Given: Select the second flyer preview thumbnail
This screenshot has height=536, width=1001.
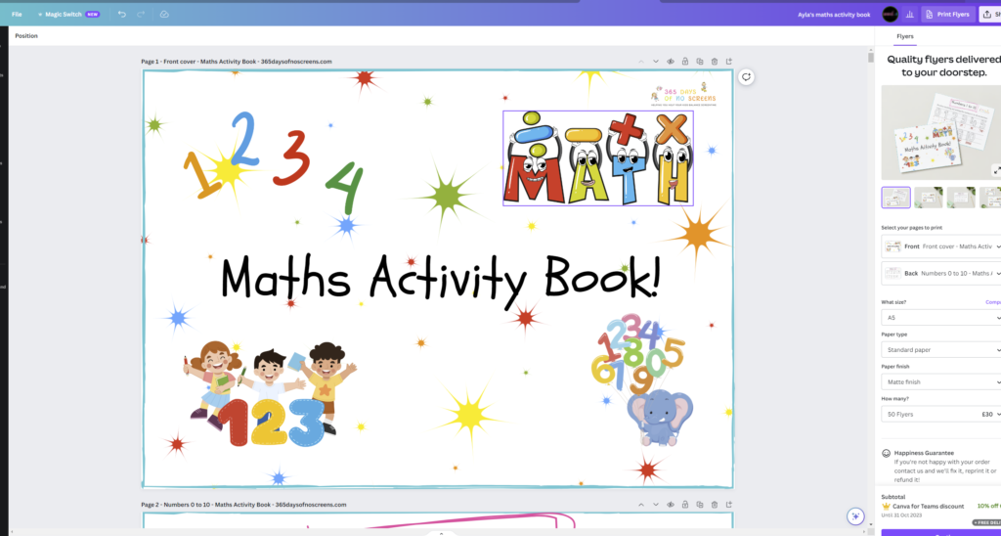Looking at the screenshot, I should [929, 198].
